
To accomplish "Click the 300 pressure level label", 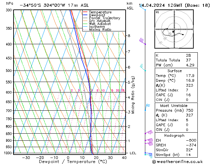I will (9, 10).
